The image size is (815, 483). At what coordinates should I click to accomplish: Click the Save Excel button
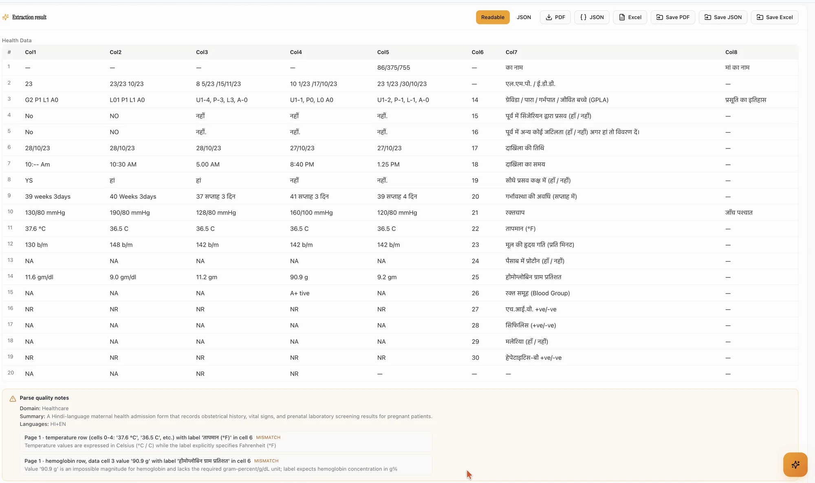click(775, 17)
